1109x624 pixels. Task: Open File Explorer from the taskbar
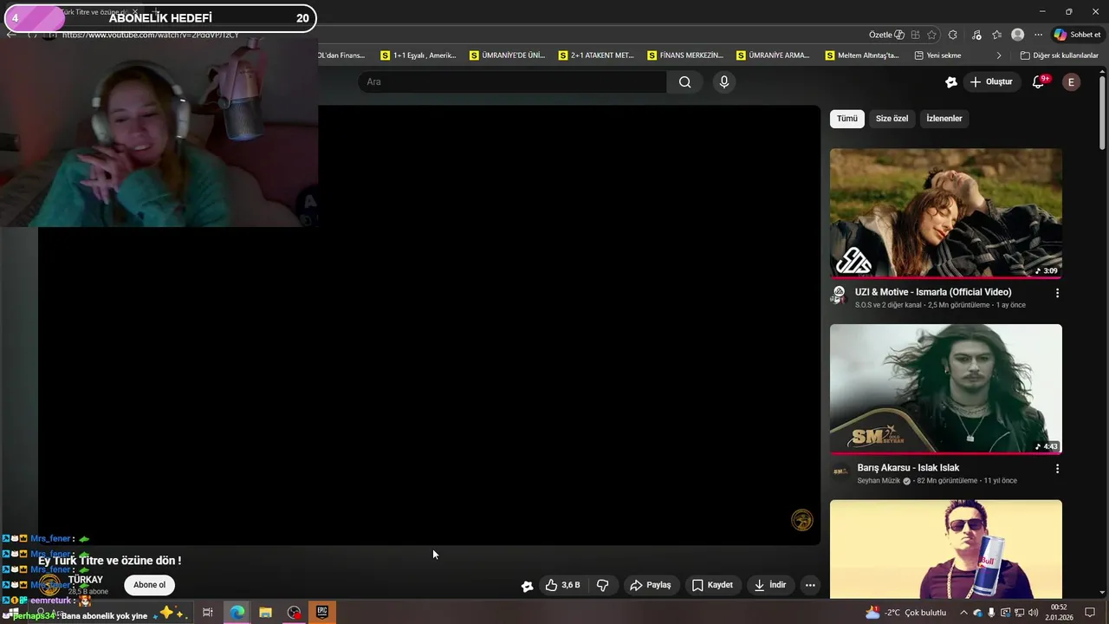pyautogui.click(x=265, y=613)
